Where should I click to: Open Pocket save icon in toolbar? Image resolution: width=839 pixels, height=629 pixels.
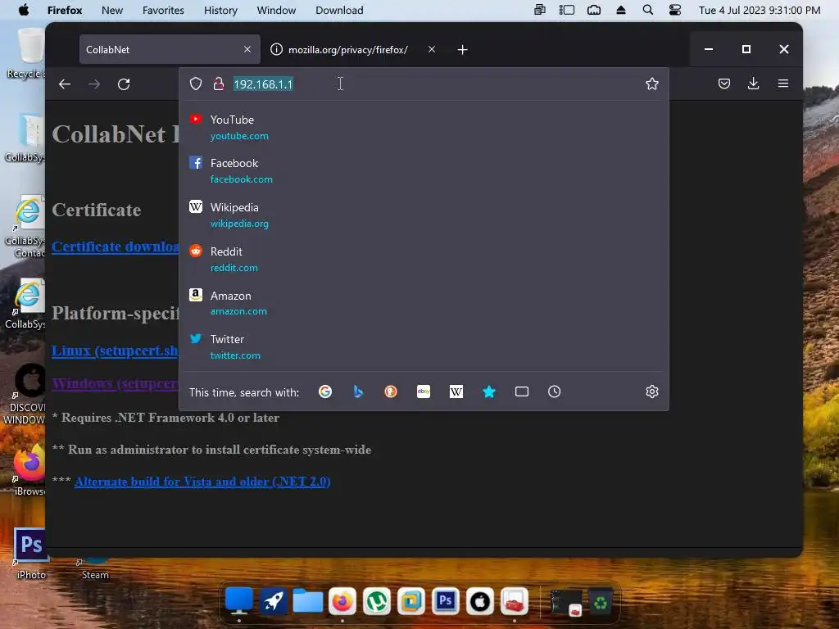point(724,84)
